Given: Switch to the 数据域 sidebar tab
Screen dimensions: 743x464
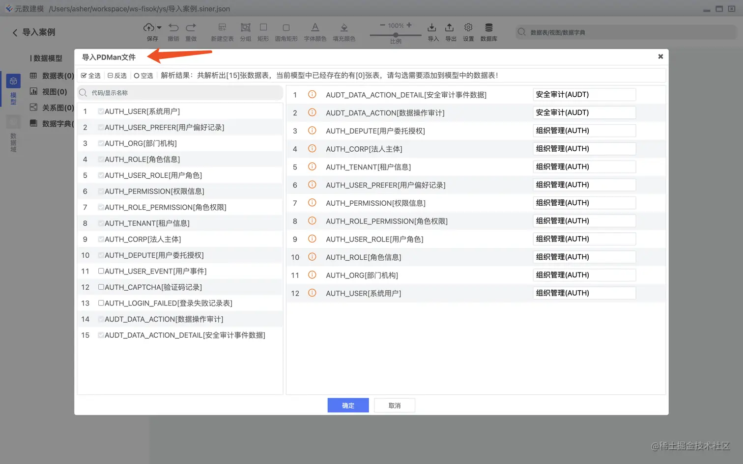Looking at the screenshot, I should click(x=13, y=135).
